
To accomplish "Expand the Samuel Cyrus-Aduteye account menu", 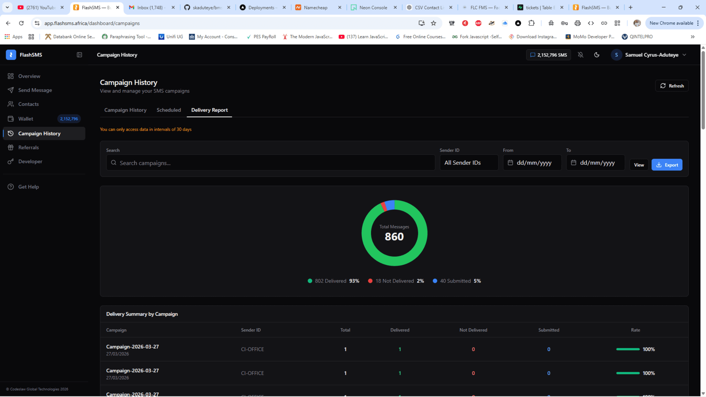I will (651, 55).
